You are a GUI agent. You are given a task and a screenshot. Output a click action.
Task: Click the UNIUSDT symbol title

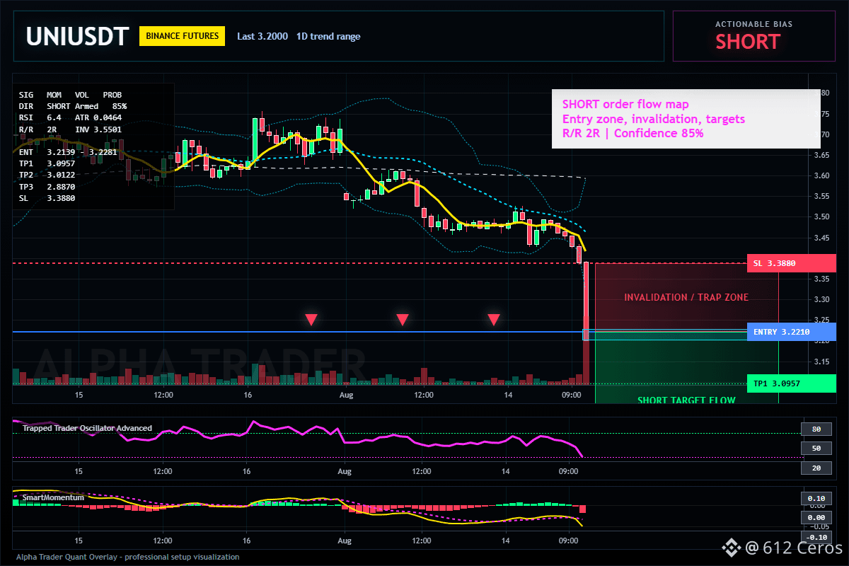coord(78,35)
